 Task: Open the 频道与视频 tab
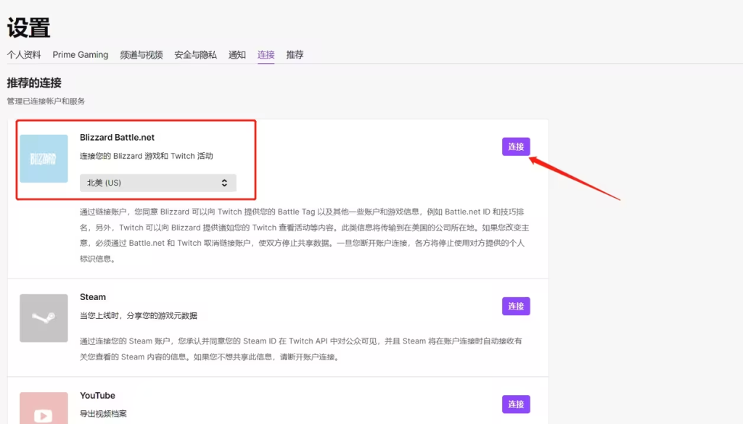141,55
